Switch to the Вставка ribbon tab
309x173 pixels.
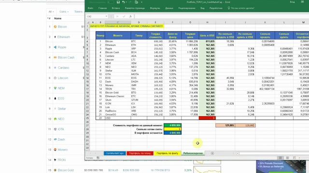[116, 8]
